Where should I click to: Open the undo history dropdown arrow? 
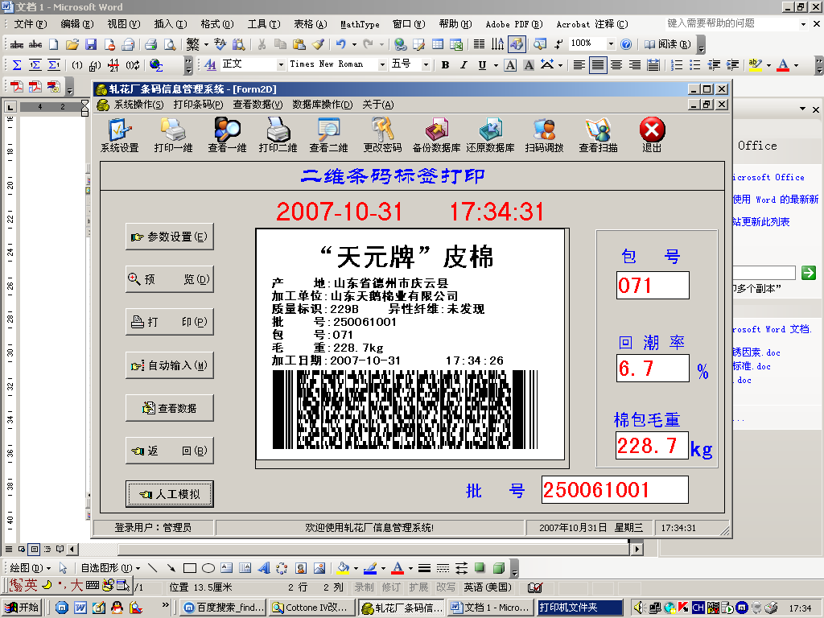(x=354, y=45)
